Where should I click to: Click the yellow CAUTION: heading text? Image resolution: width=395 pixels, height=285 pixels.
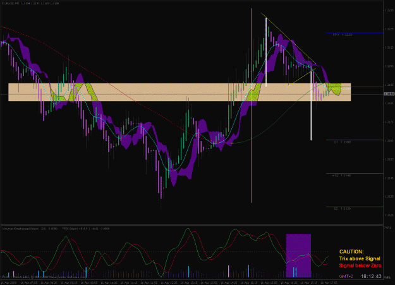coord(351,252)
